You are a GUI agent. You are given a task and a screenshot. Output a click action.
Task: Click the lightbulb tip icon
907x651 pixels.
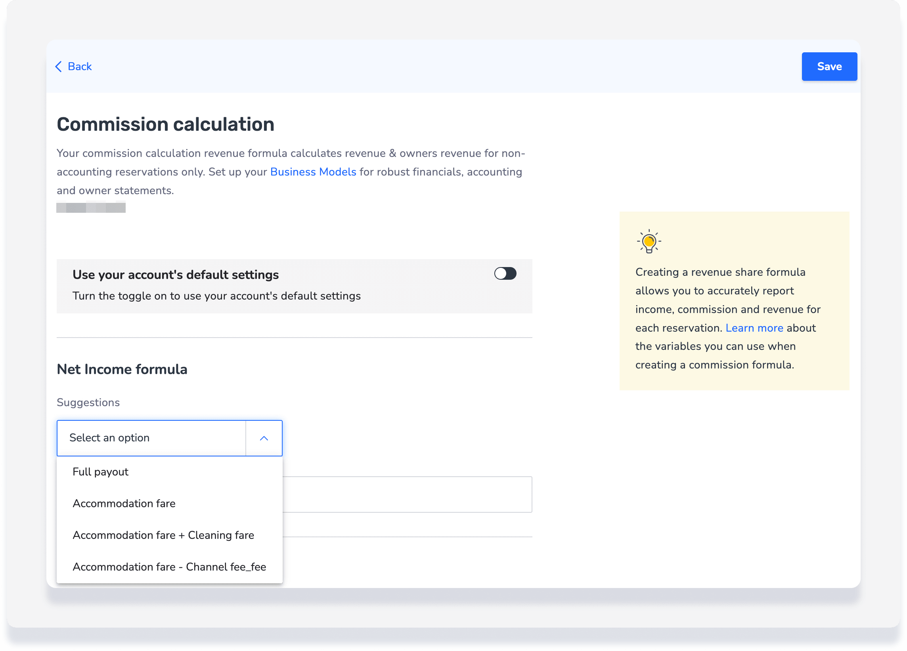pos(649,241)
